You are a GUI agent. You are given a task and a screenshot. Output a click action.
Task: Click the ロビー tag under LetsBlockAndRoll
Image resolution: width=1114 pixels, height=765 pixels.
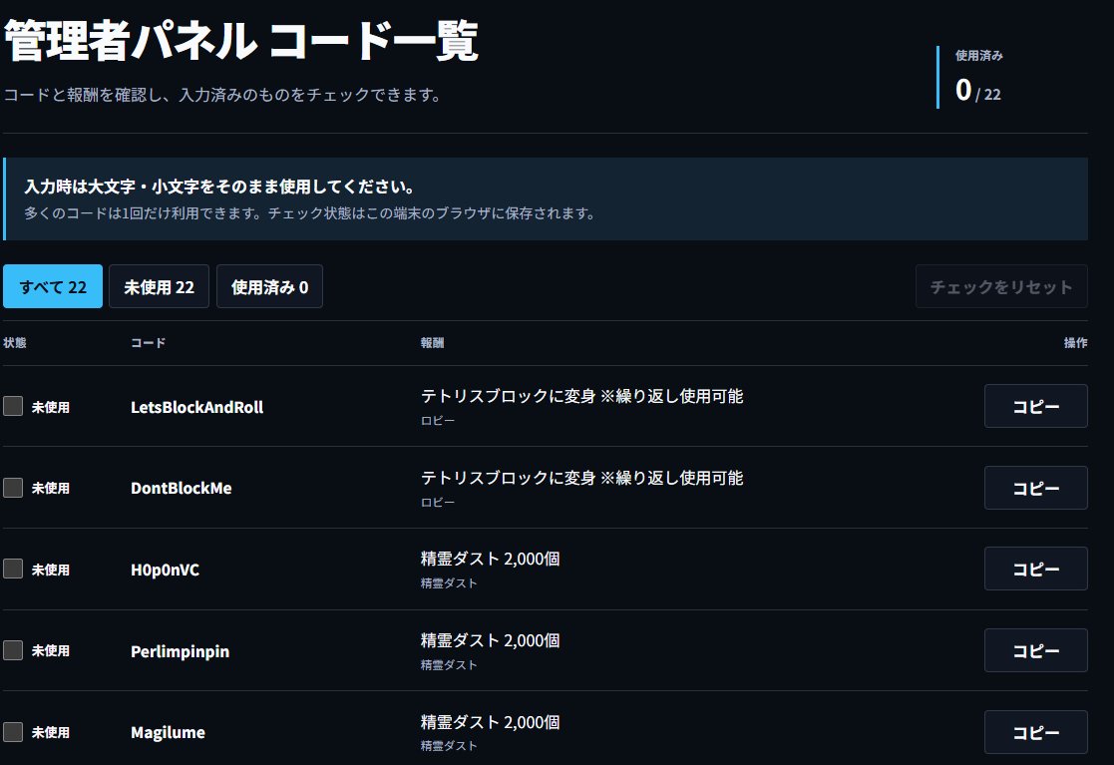pos(438,421)
